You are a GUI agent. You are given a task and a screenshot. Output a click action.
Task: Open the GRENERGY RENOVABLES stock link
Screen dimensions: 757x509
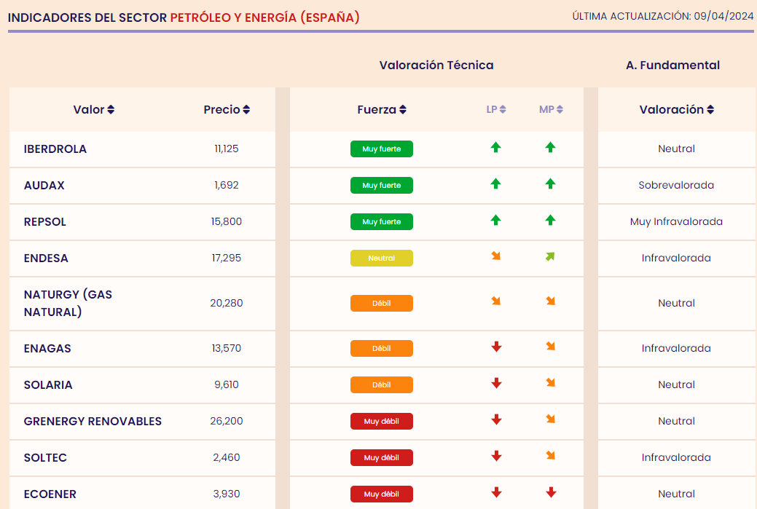click(93, 421)
